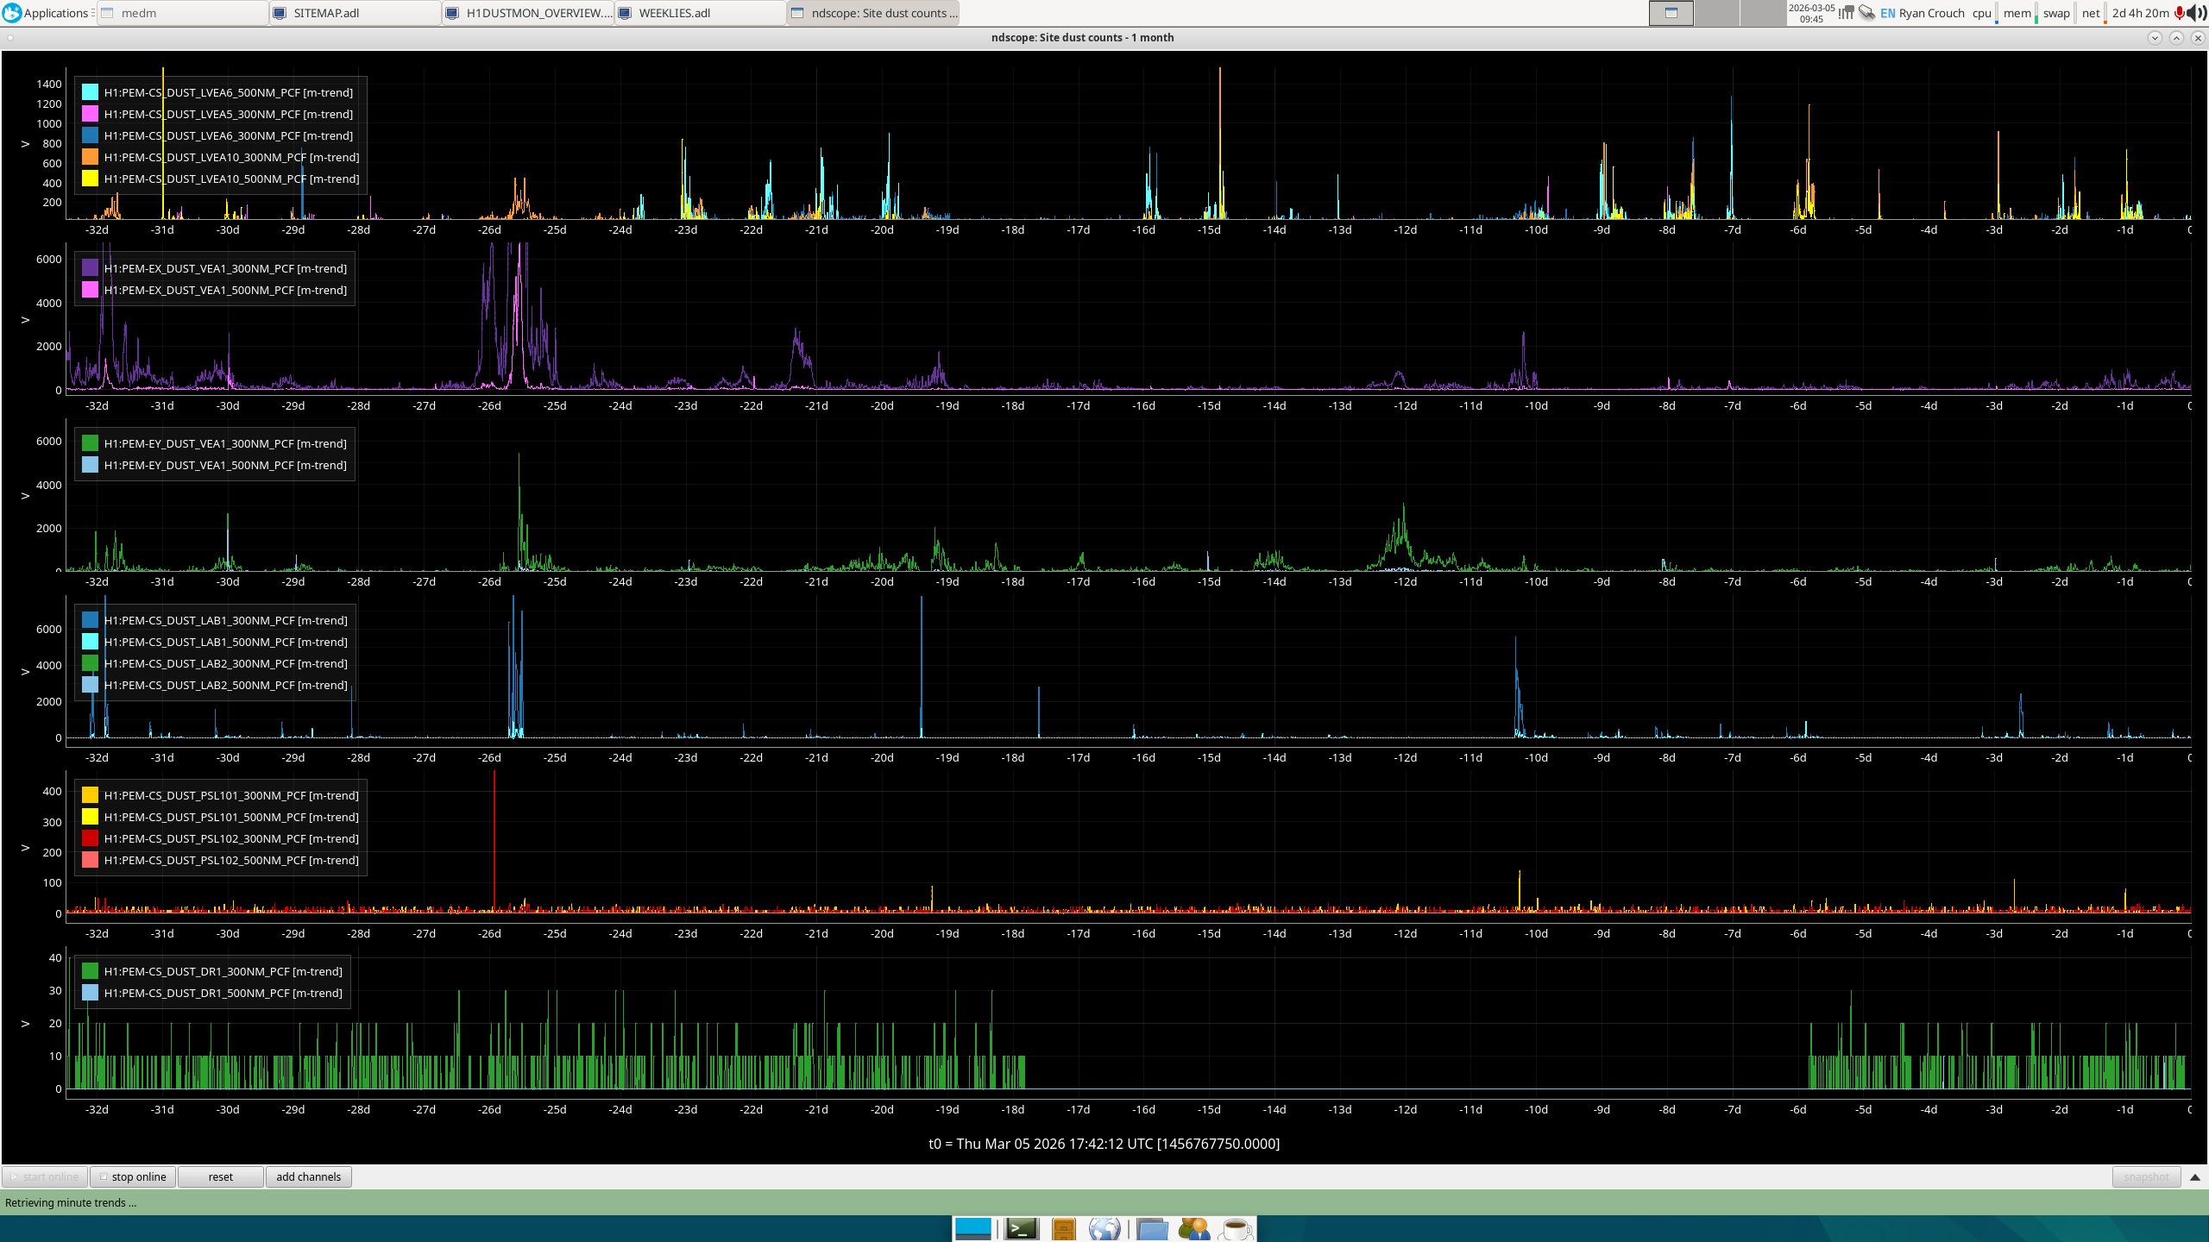Toggle LVEA6_500NM channel legend entry
The image size is (2209, 1242).
[228, 92]
